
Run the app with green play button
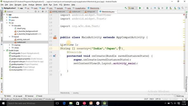[140, 8]
